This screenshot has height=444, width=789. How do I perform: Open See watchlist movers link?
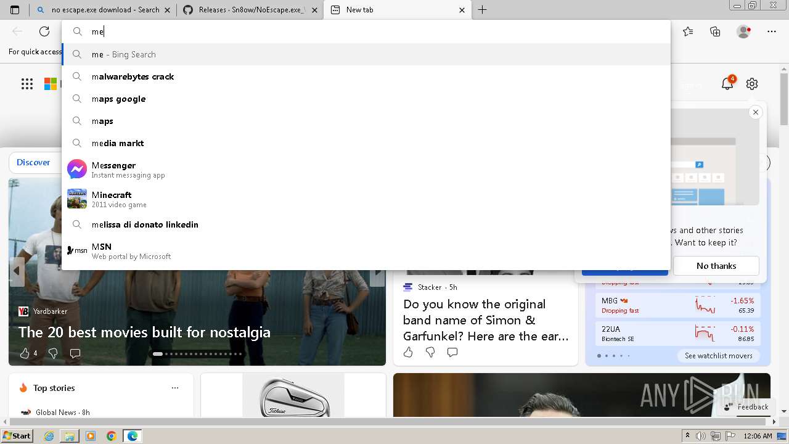pos(718,356)
